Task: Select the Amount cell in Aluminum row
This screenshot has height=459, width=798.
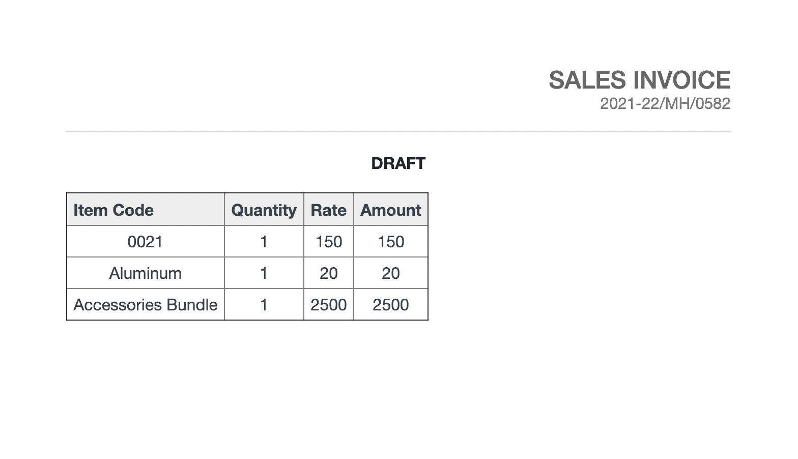Action: pyautogui.click(x=390, y=273)
